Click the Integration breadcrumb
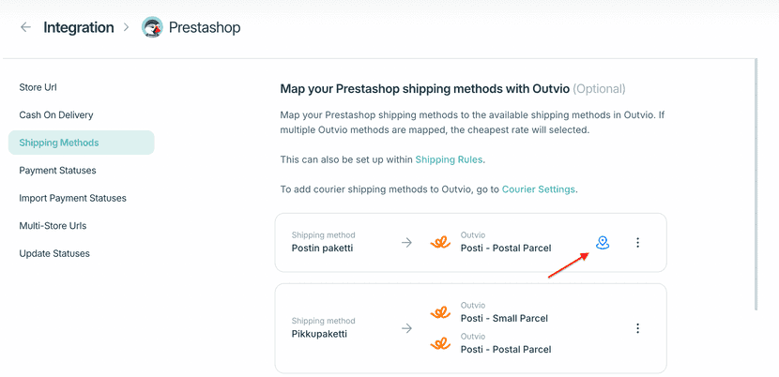This screenshot has width=779, height=377. 79,27
